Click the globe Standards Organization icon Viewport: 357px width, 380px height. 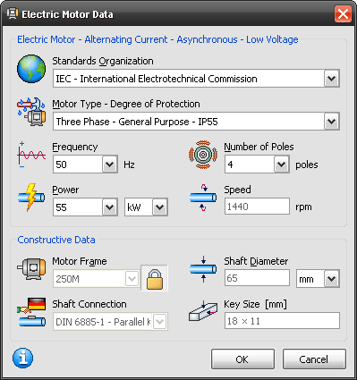31,69
